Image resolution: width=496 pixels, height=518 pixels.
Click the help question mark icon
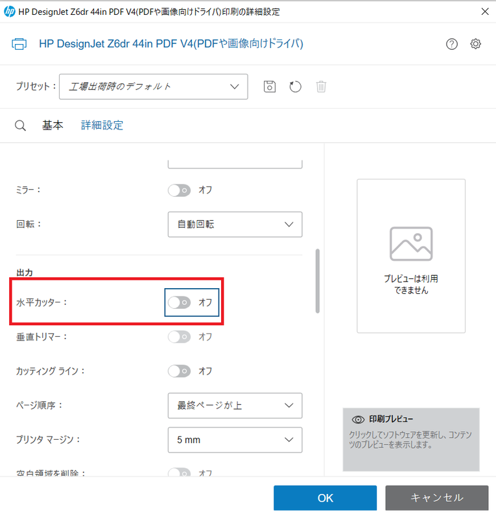pos(452,44)
